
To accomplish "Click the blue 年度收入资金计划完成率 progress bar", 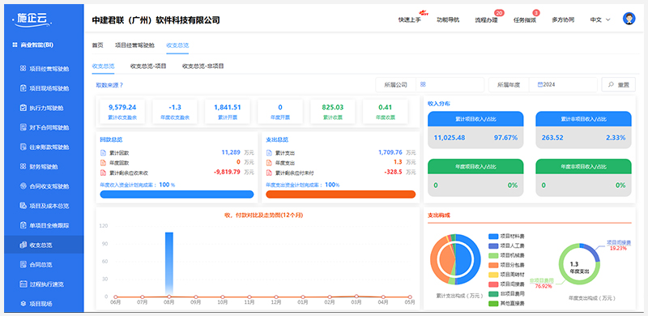I will (177, 194).
